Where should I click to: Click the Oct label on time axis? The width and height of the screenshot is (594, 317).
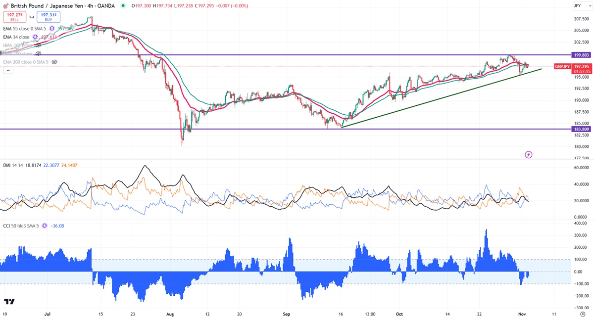coord(400,314)
